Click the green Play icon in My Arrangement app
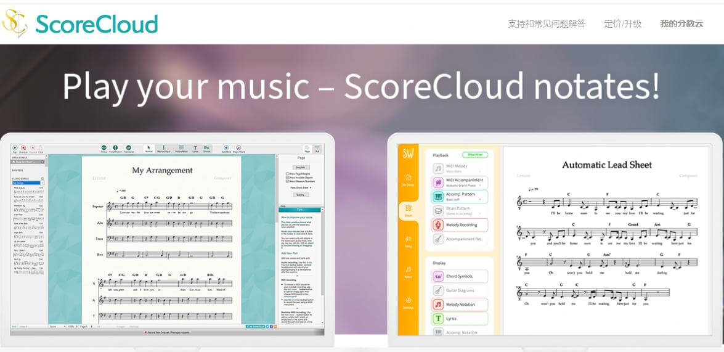The image size is (724, 352). (15, 148)
